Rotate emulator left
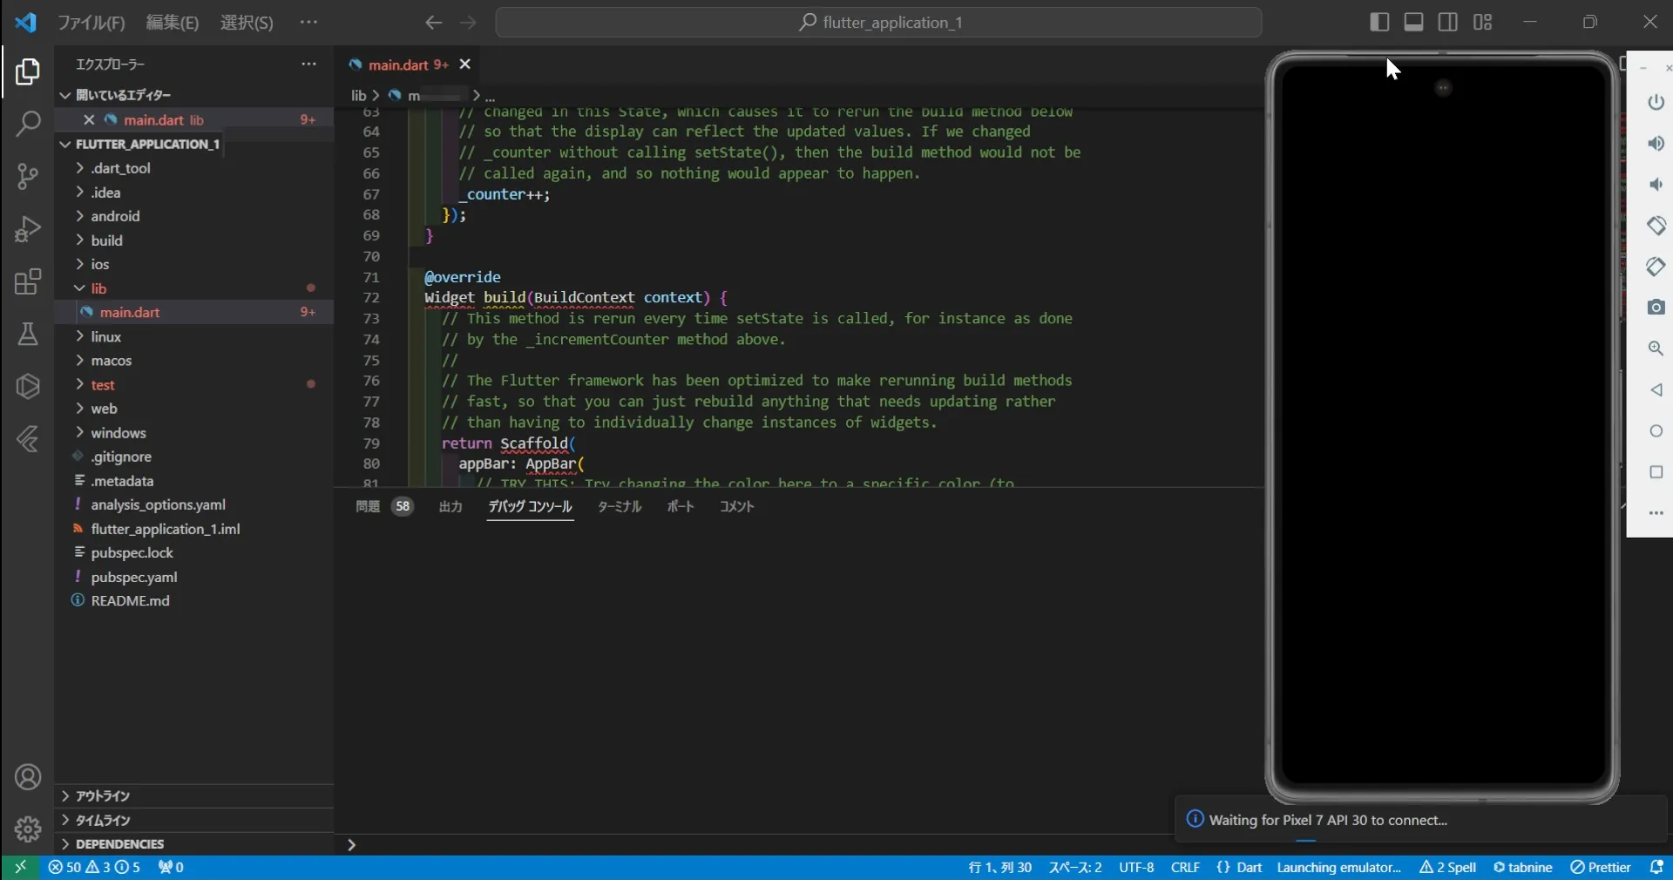Screen dimensions: 1673x880 tap(1656, 225)
